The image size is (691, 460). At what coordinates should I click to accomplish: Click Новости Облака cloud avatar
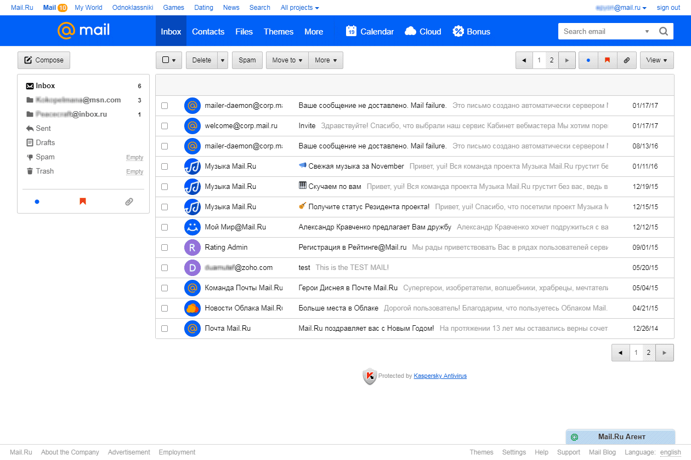pos(192,308)
